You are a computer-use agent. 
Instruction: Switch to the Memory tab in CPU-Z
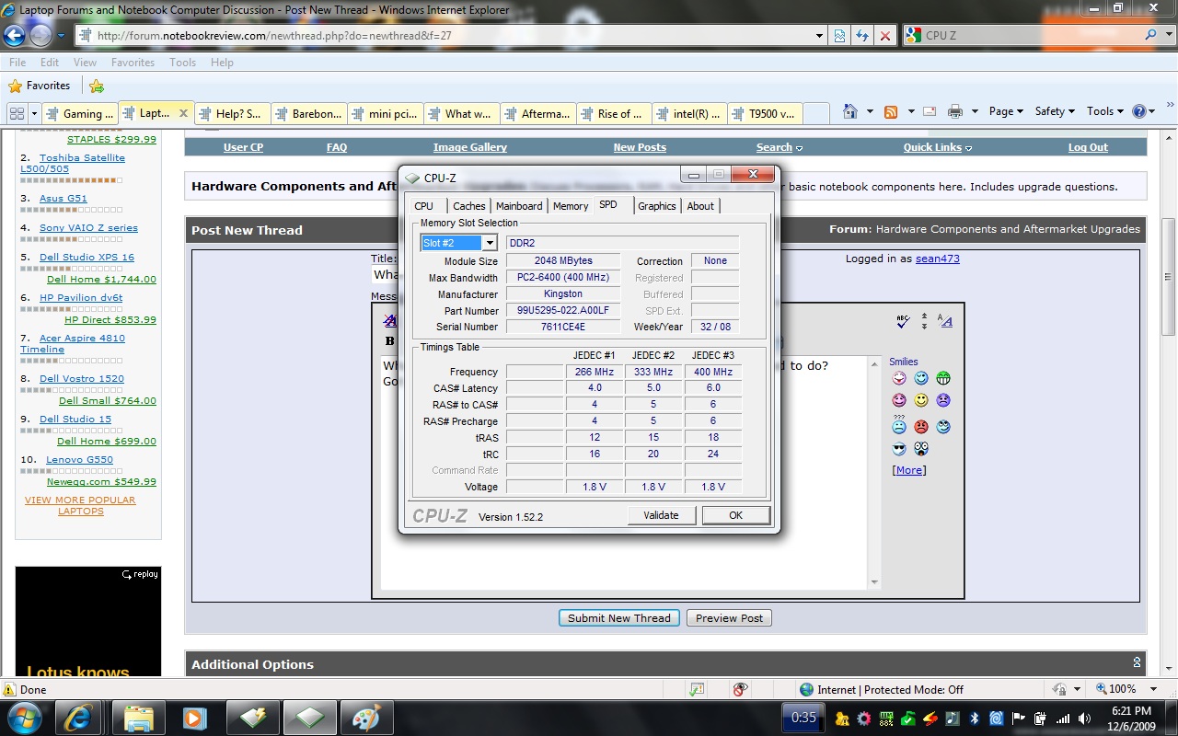pyautogui.click(x=571, y=206)
